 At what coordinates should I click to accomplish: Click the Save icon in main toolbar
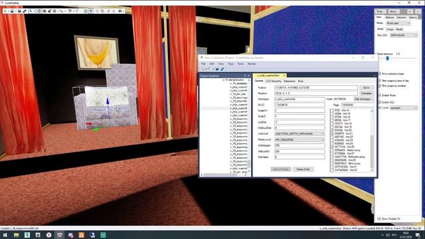coord(19,11)
